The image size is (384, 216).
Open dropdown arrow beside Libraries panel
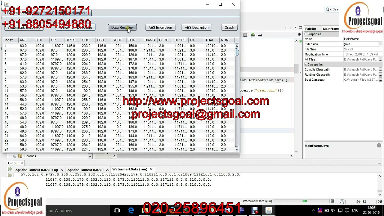point(90,156)
